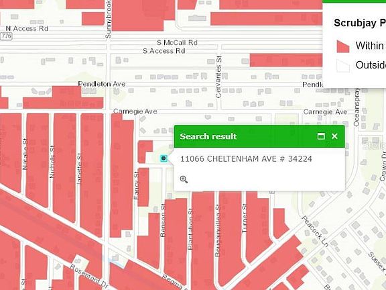The width and height of the screenshot is (386, 290).
Task: Click the route 776 highway shield
Action: 6,36
